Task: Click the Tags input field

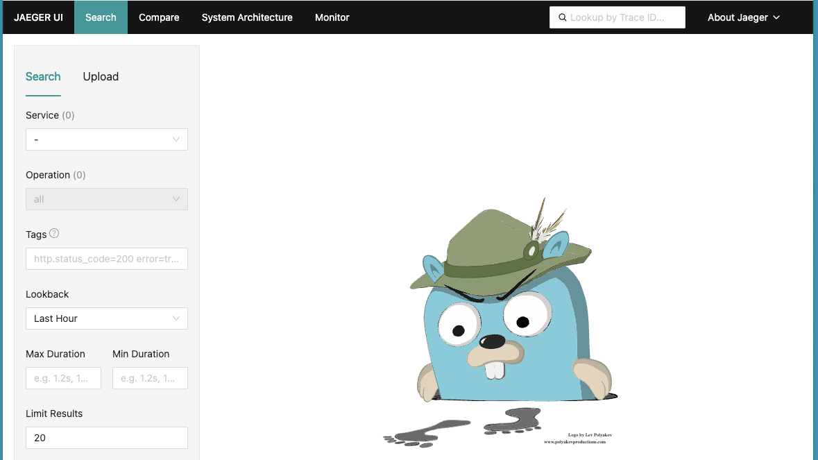Action: (x=106, y=259)
